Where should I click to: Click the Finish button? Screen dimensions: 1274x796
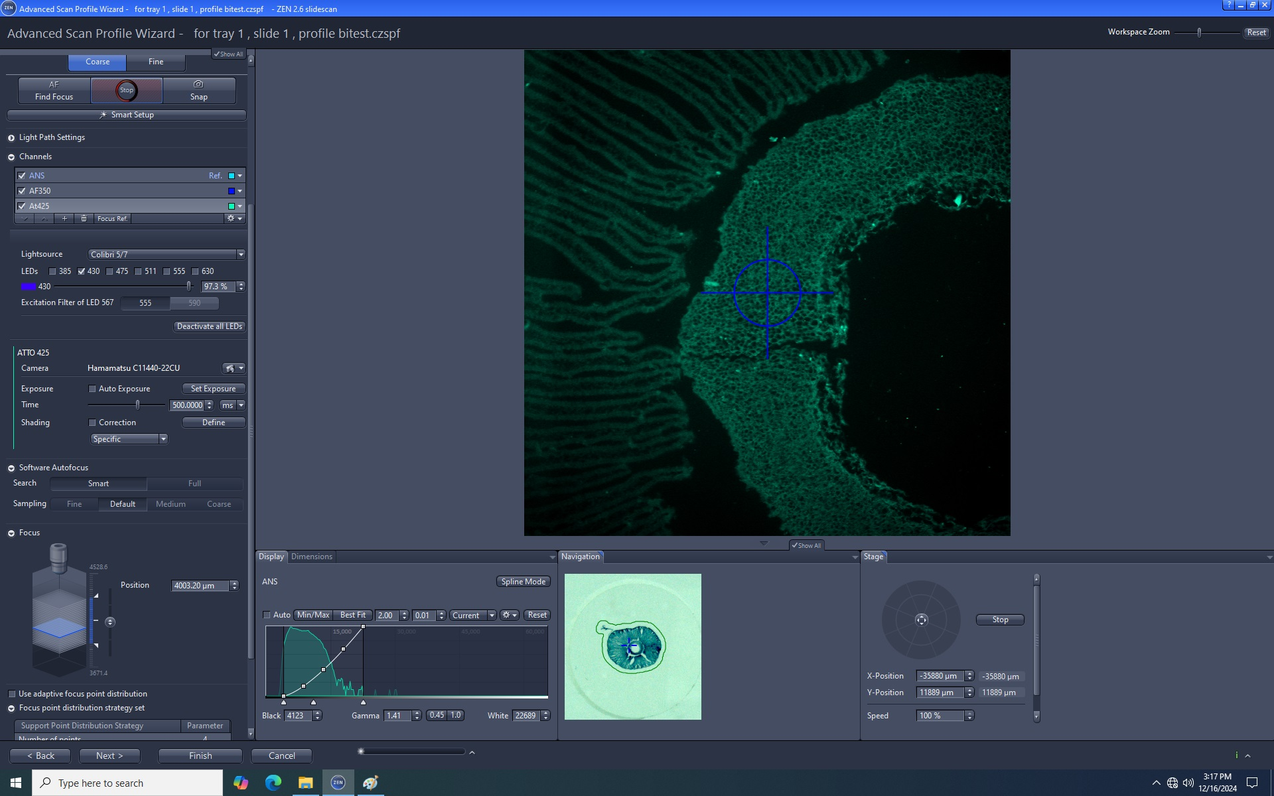pyautogui.click(x=200, y=756)
